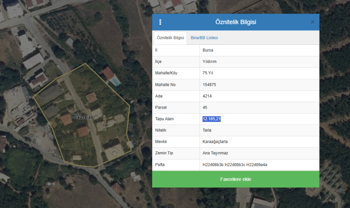Click the 75.Yıl neighborhood value

pos(208,73)
